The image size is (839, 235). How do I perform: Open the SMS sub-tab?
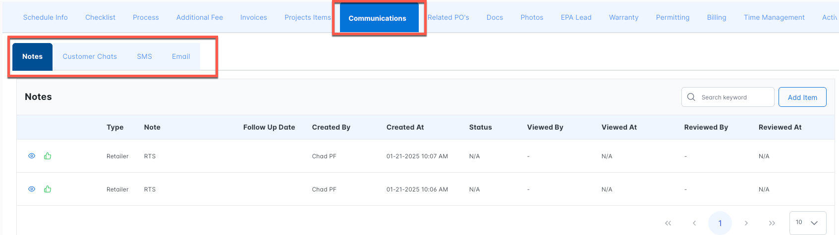tap(144, 56)
